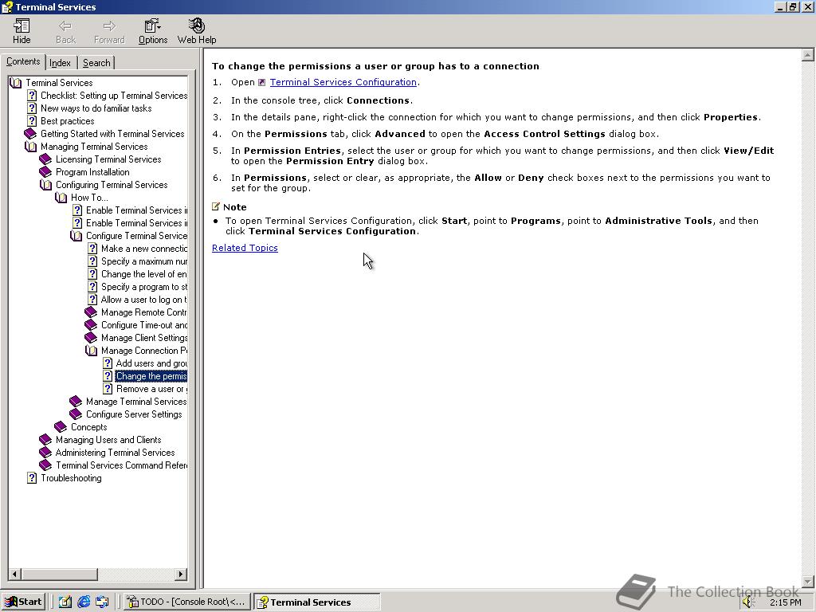Expand Getting Started with Terminal Services book

pyautogui.click(x=31, y=134)
